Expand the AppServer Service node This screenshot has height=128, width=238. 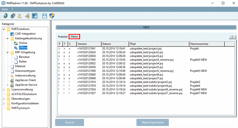(x=7, y=85)
